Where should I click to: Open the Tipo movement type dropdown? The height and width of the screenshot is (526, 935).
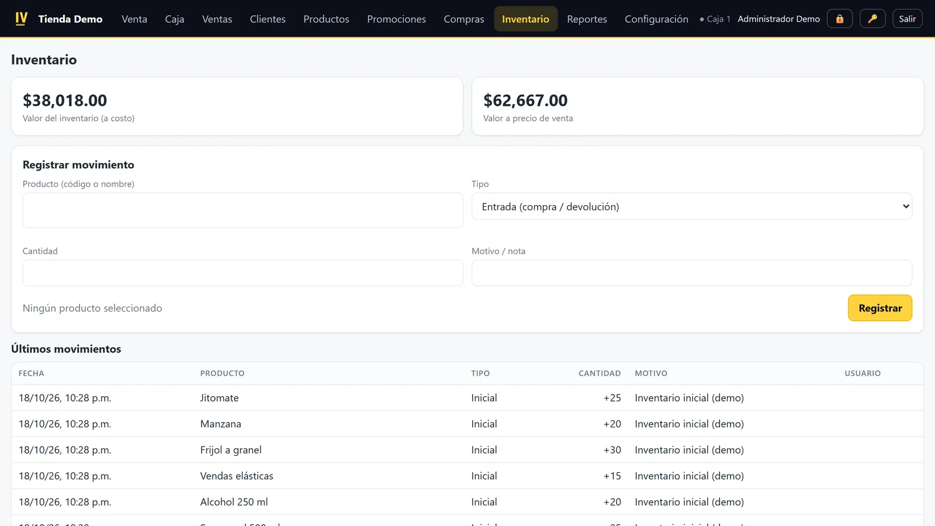pos(692,206)
